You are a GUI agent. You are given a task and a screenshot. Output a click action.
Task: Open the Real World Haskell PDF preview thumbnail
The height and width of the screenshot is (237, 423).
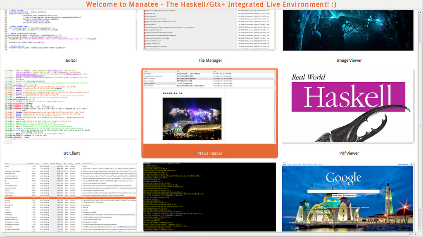click(348, 107)
